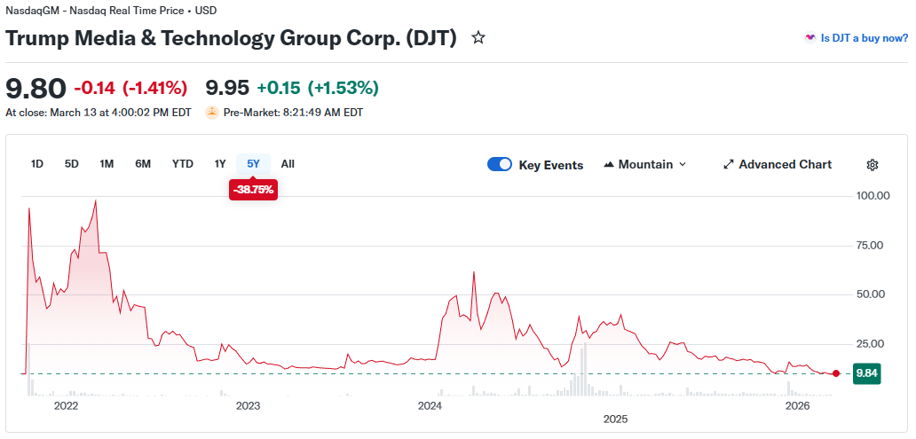Image resolution: width=916 pixels, height=439 pixels.
Task: Click the green 9.84 price label on the axis
Action: (866, 373)
